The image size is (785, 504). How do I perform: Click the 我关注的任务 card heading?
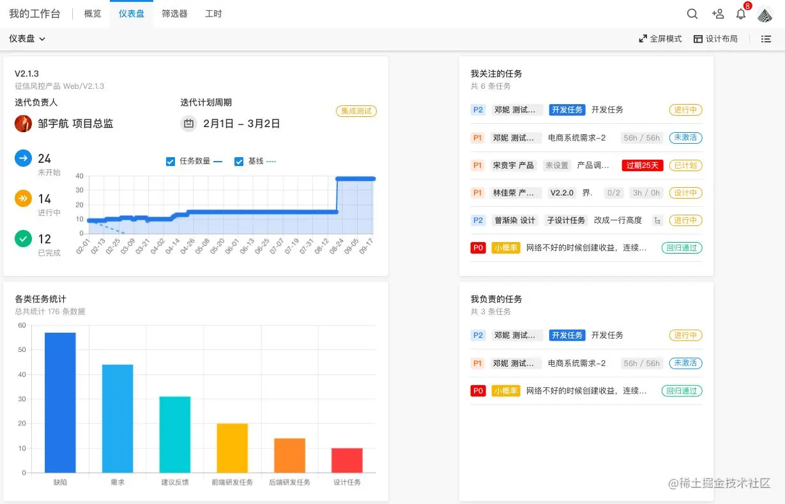(x=496, y=74)
